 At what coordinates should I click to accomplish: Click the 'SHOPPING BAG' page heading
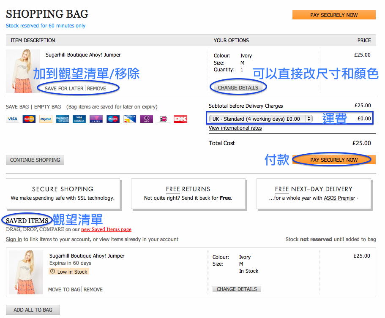(47, 14)
